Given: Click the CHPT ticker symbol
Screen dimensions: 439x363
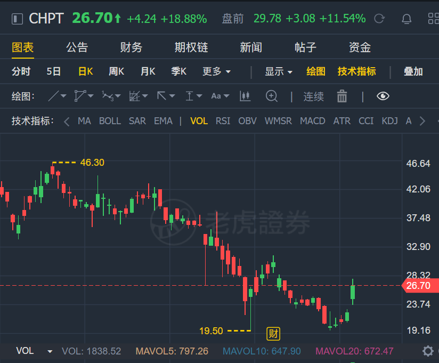Looking at the screenshot, I should [x=46, y=19].
